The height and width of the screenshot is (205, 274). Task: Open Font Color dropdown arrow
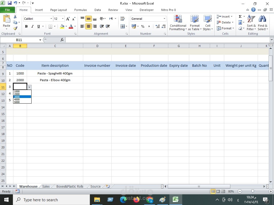coord(75,26)
